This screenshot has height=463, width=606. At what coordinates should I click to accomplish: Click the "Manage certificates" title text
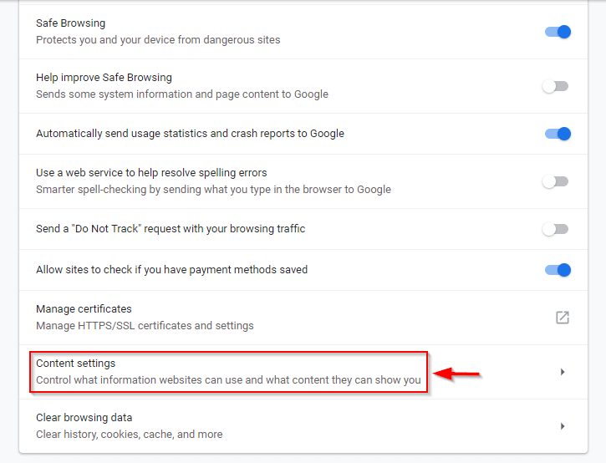click(84, 309)
